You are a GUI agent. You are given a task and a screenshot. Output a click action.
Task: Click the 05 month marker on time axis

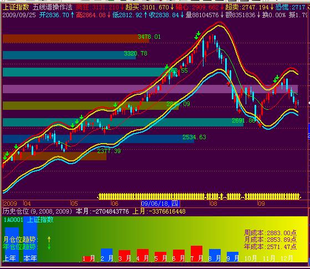[74, 204]
